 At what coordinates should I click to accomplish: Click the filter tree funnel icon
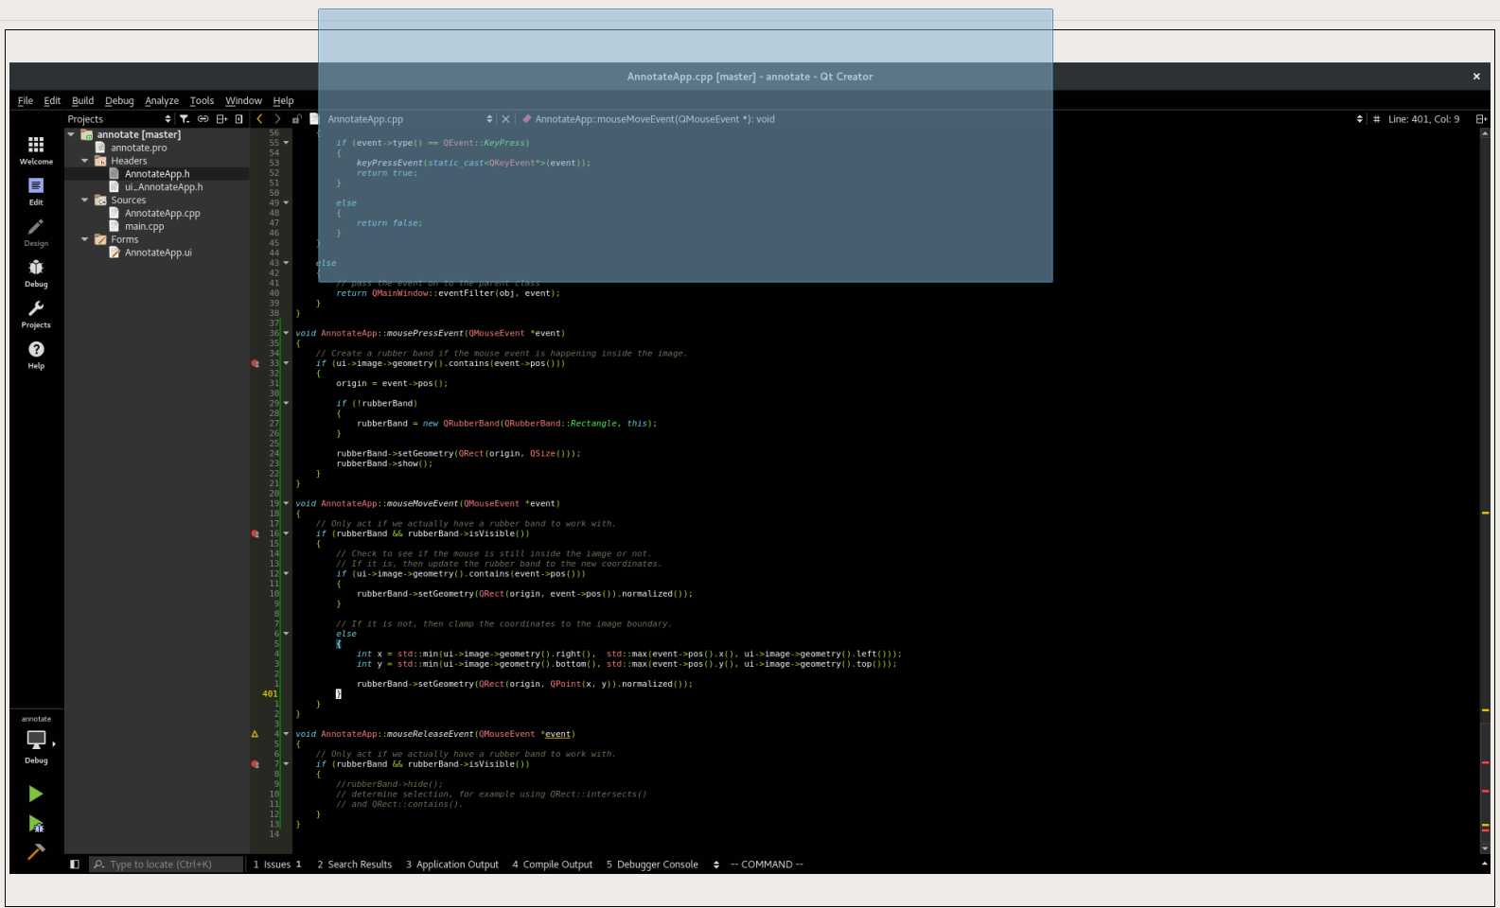coord(185,119)
